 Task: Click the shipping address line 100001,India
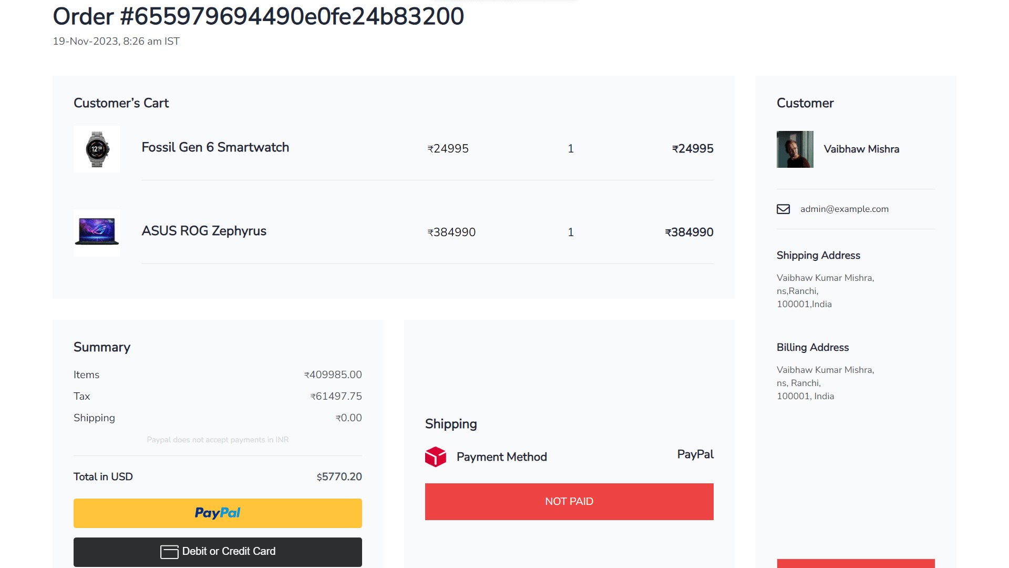coord(804,305)
